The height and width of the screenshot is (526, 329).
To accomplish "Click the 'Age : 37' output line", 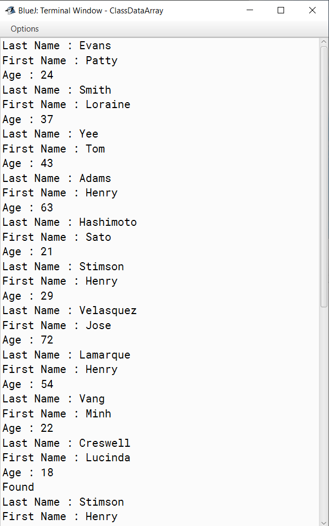I will coord(28,119).
